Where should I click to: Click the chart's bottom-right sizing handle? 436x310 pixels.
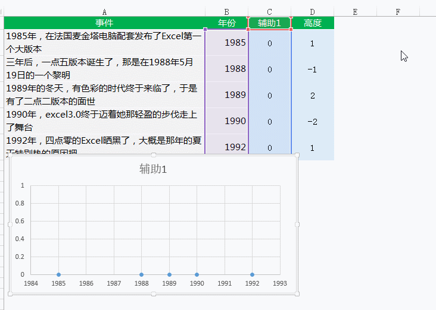tap(297, 294)
